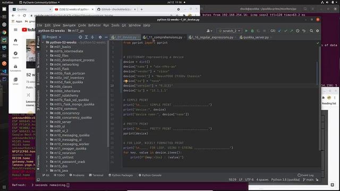Show Git history with the clock icon

click(x=297, y=31)
